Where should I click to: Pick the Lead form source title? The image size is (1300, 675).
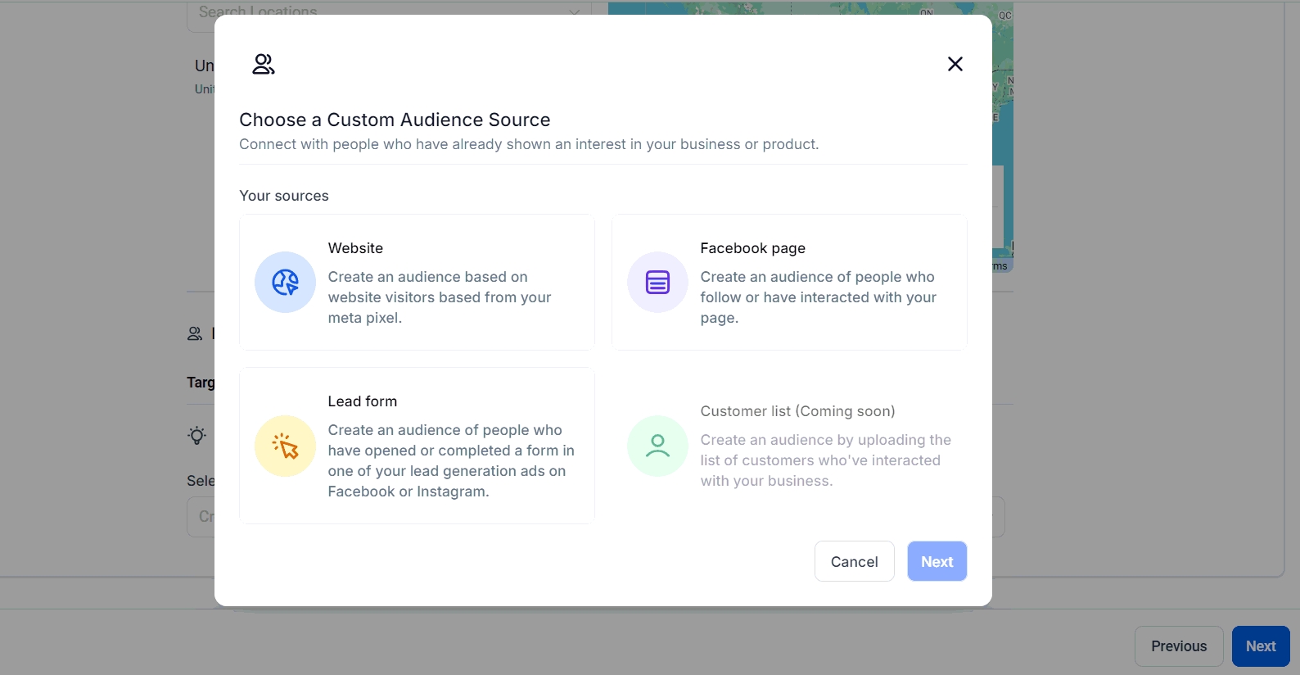[x=362, y=401]
